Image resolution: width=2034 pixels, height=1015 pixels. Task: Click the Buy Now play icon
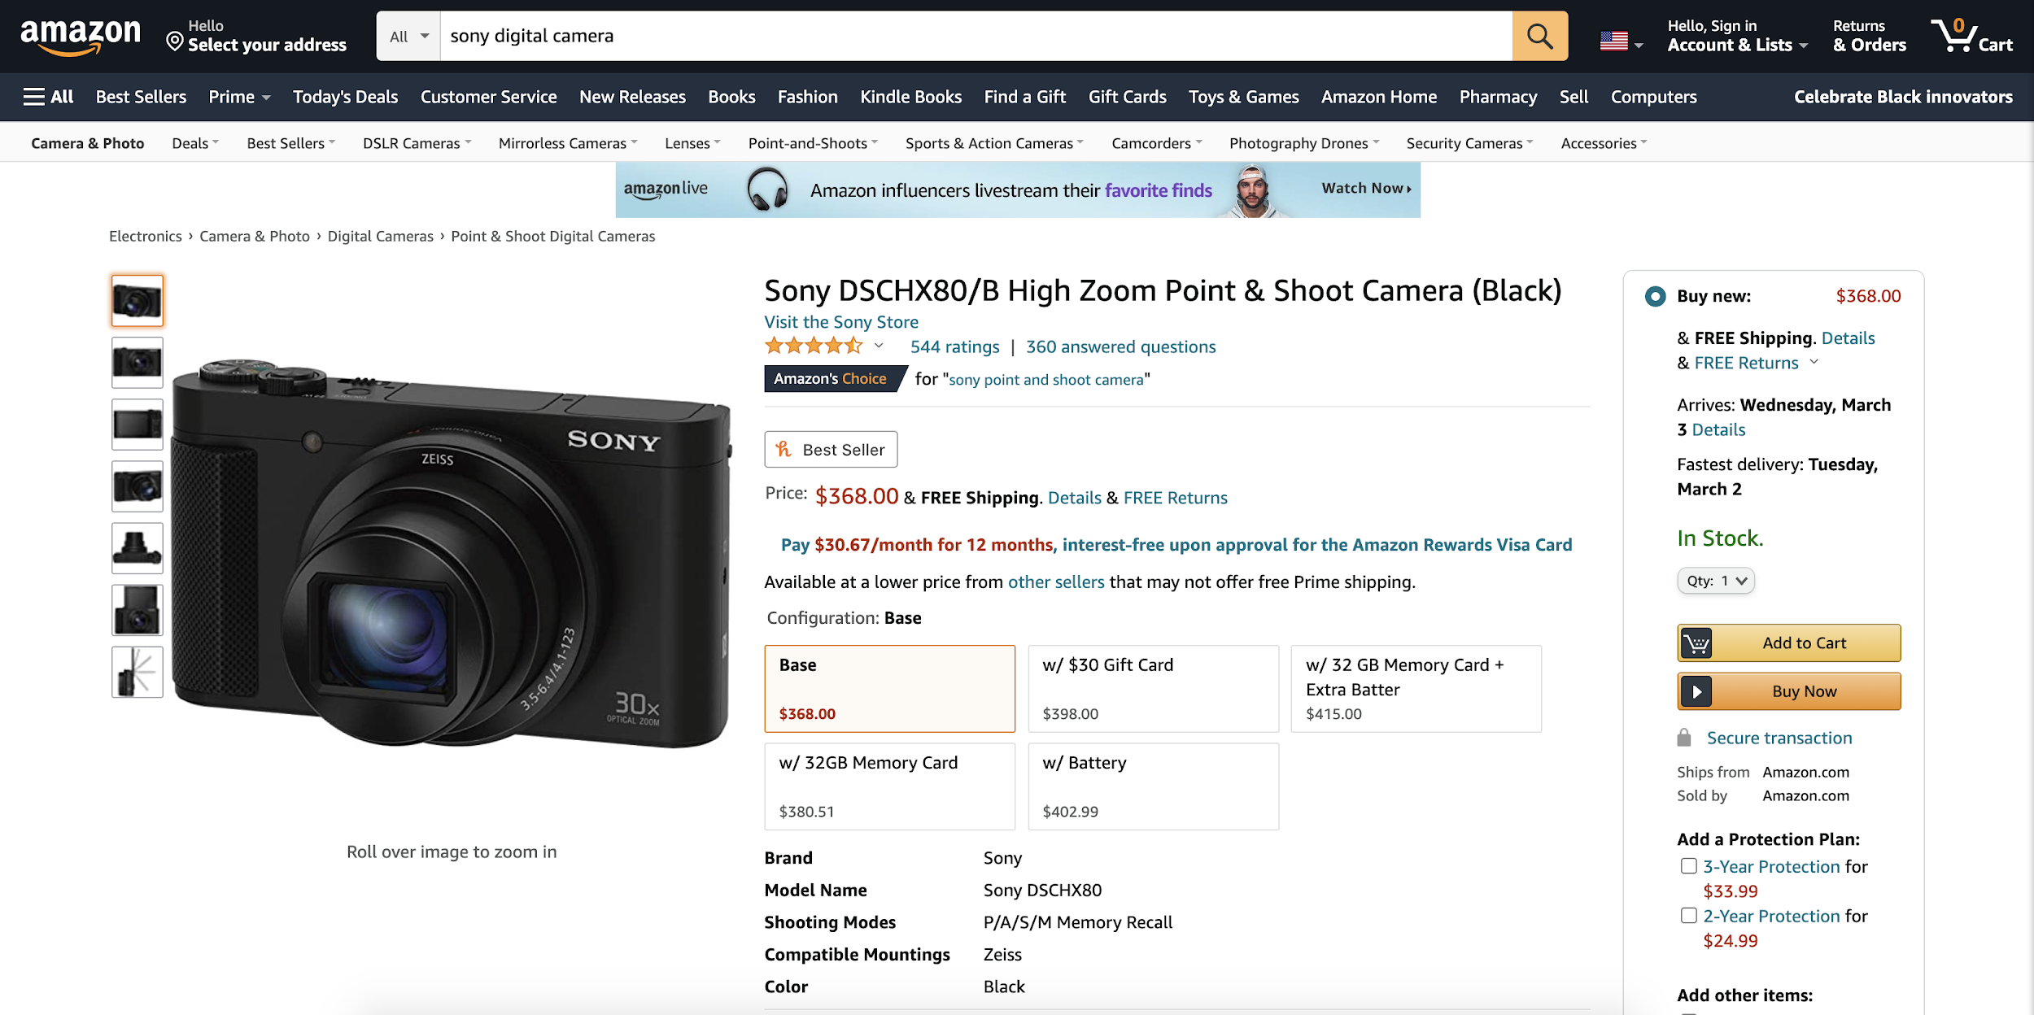(x=1696, y=692)
